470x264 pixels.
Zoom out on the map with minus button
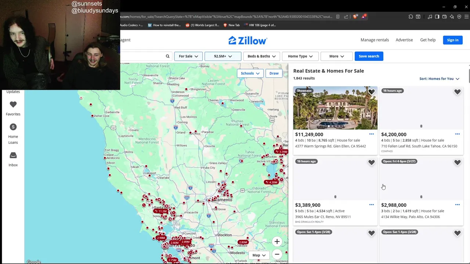tap(277, 254)
